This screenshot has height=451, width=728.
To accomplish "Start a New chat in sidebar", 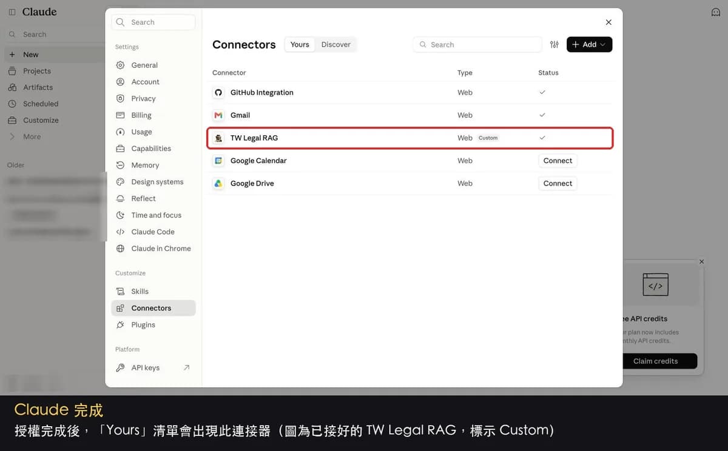I will (55, 55).
